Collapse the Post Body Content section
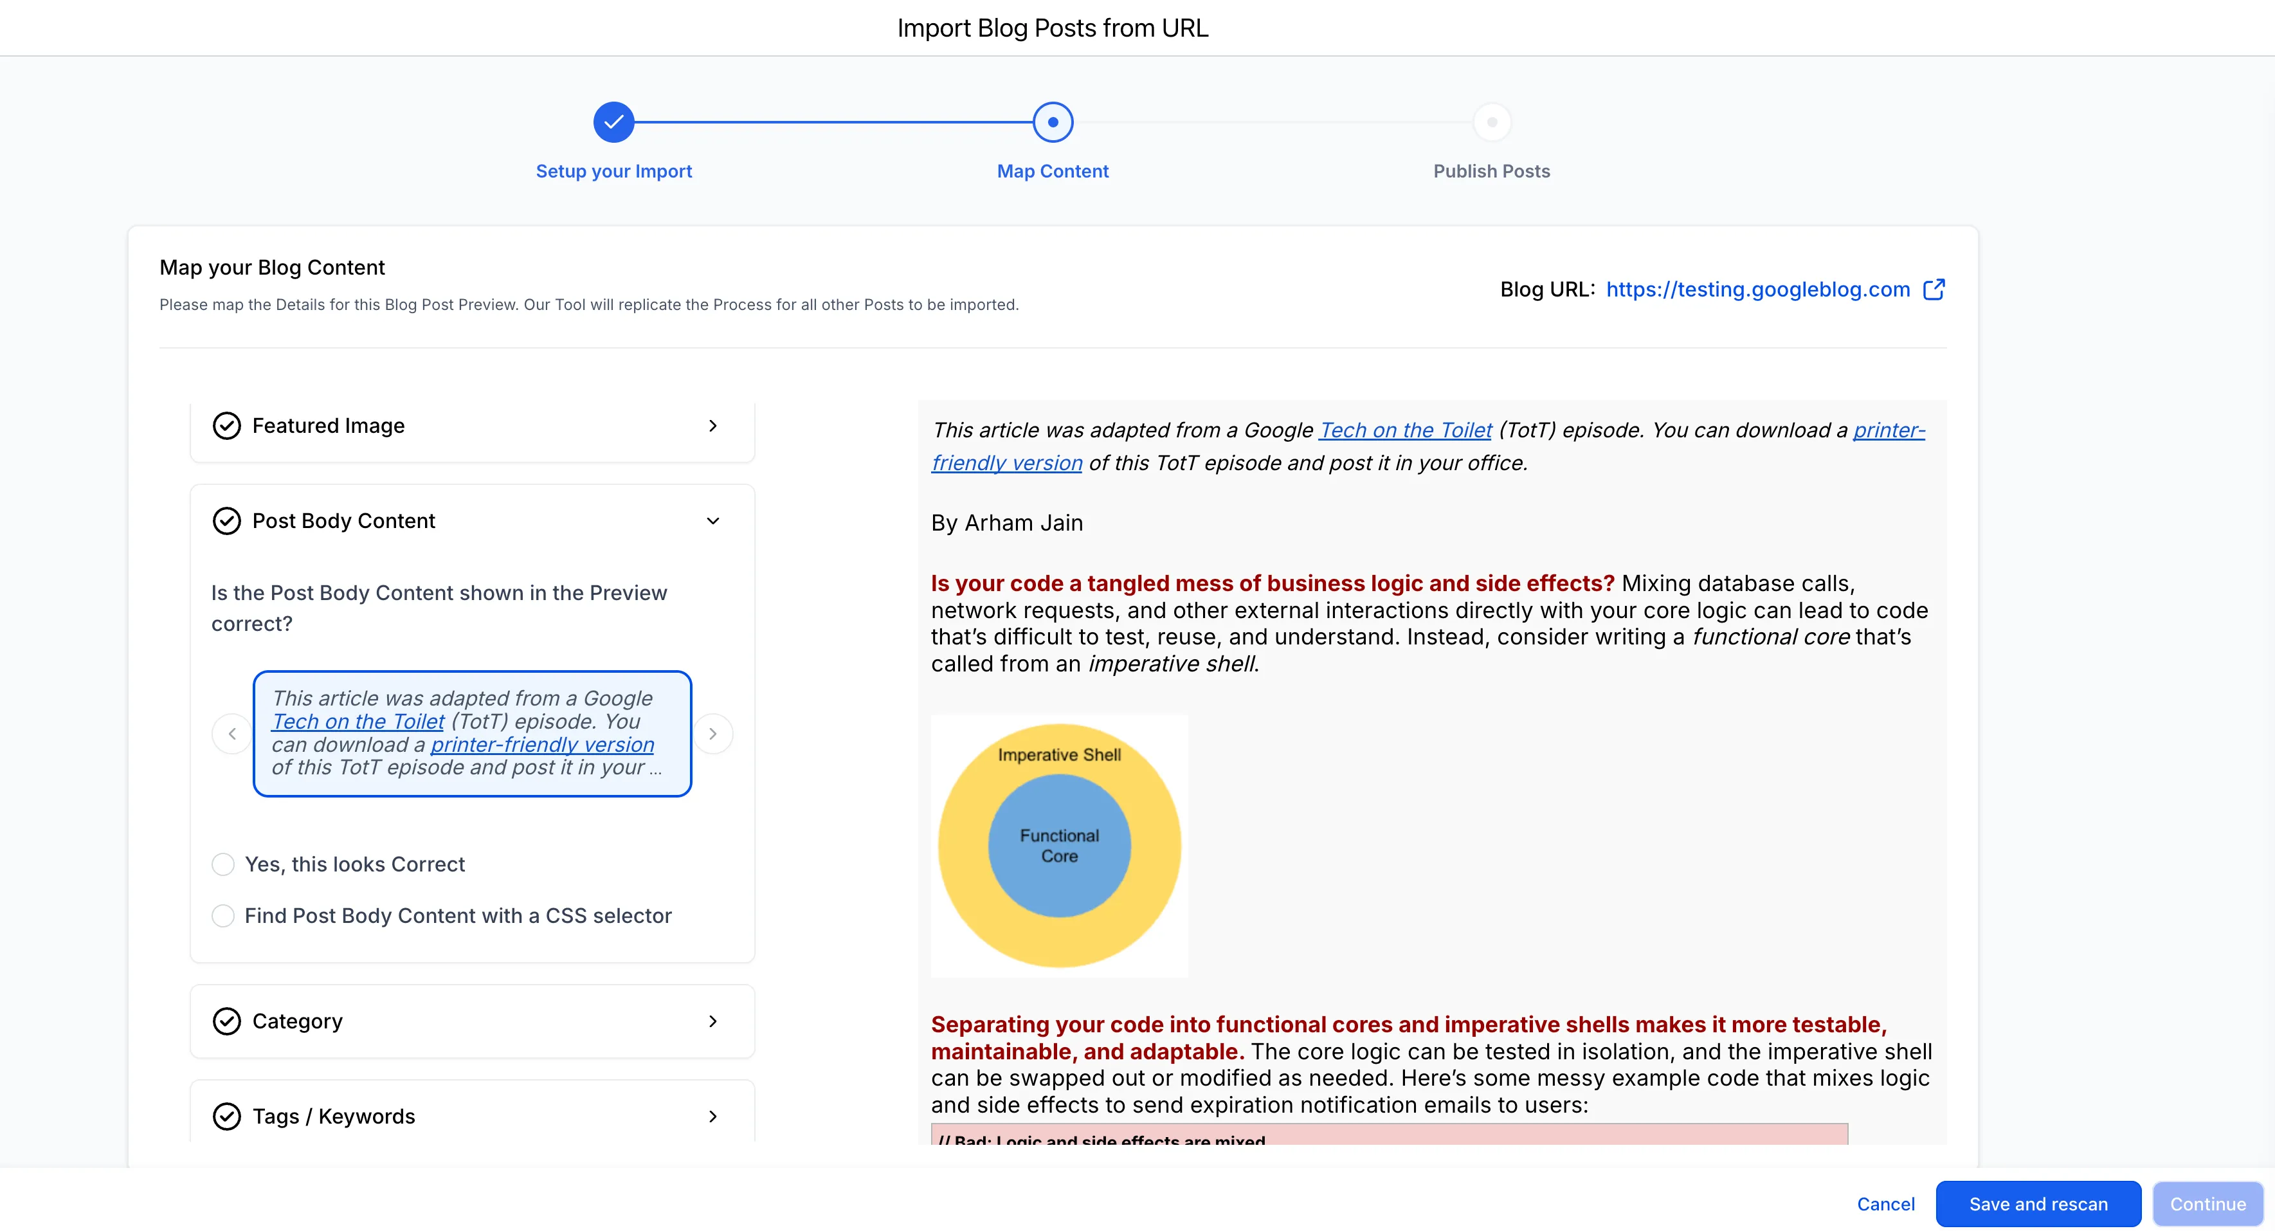Image resolution: width=2275 pixels, height=1231 pixels. point(712,521)
